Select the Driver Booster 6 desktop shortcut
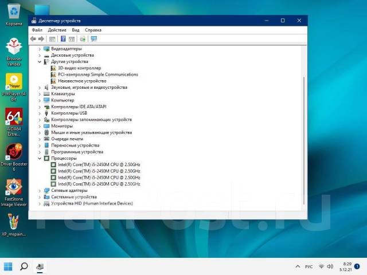Viewport: 367px width, 275px height. coord(14,157)
